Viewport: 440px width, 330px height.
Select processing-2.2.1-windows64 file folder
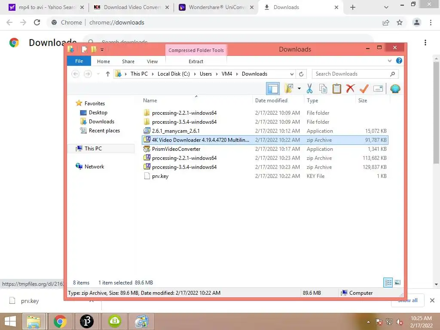point(184,113)
